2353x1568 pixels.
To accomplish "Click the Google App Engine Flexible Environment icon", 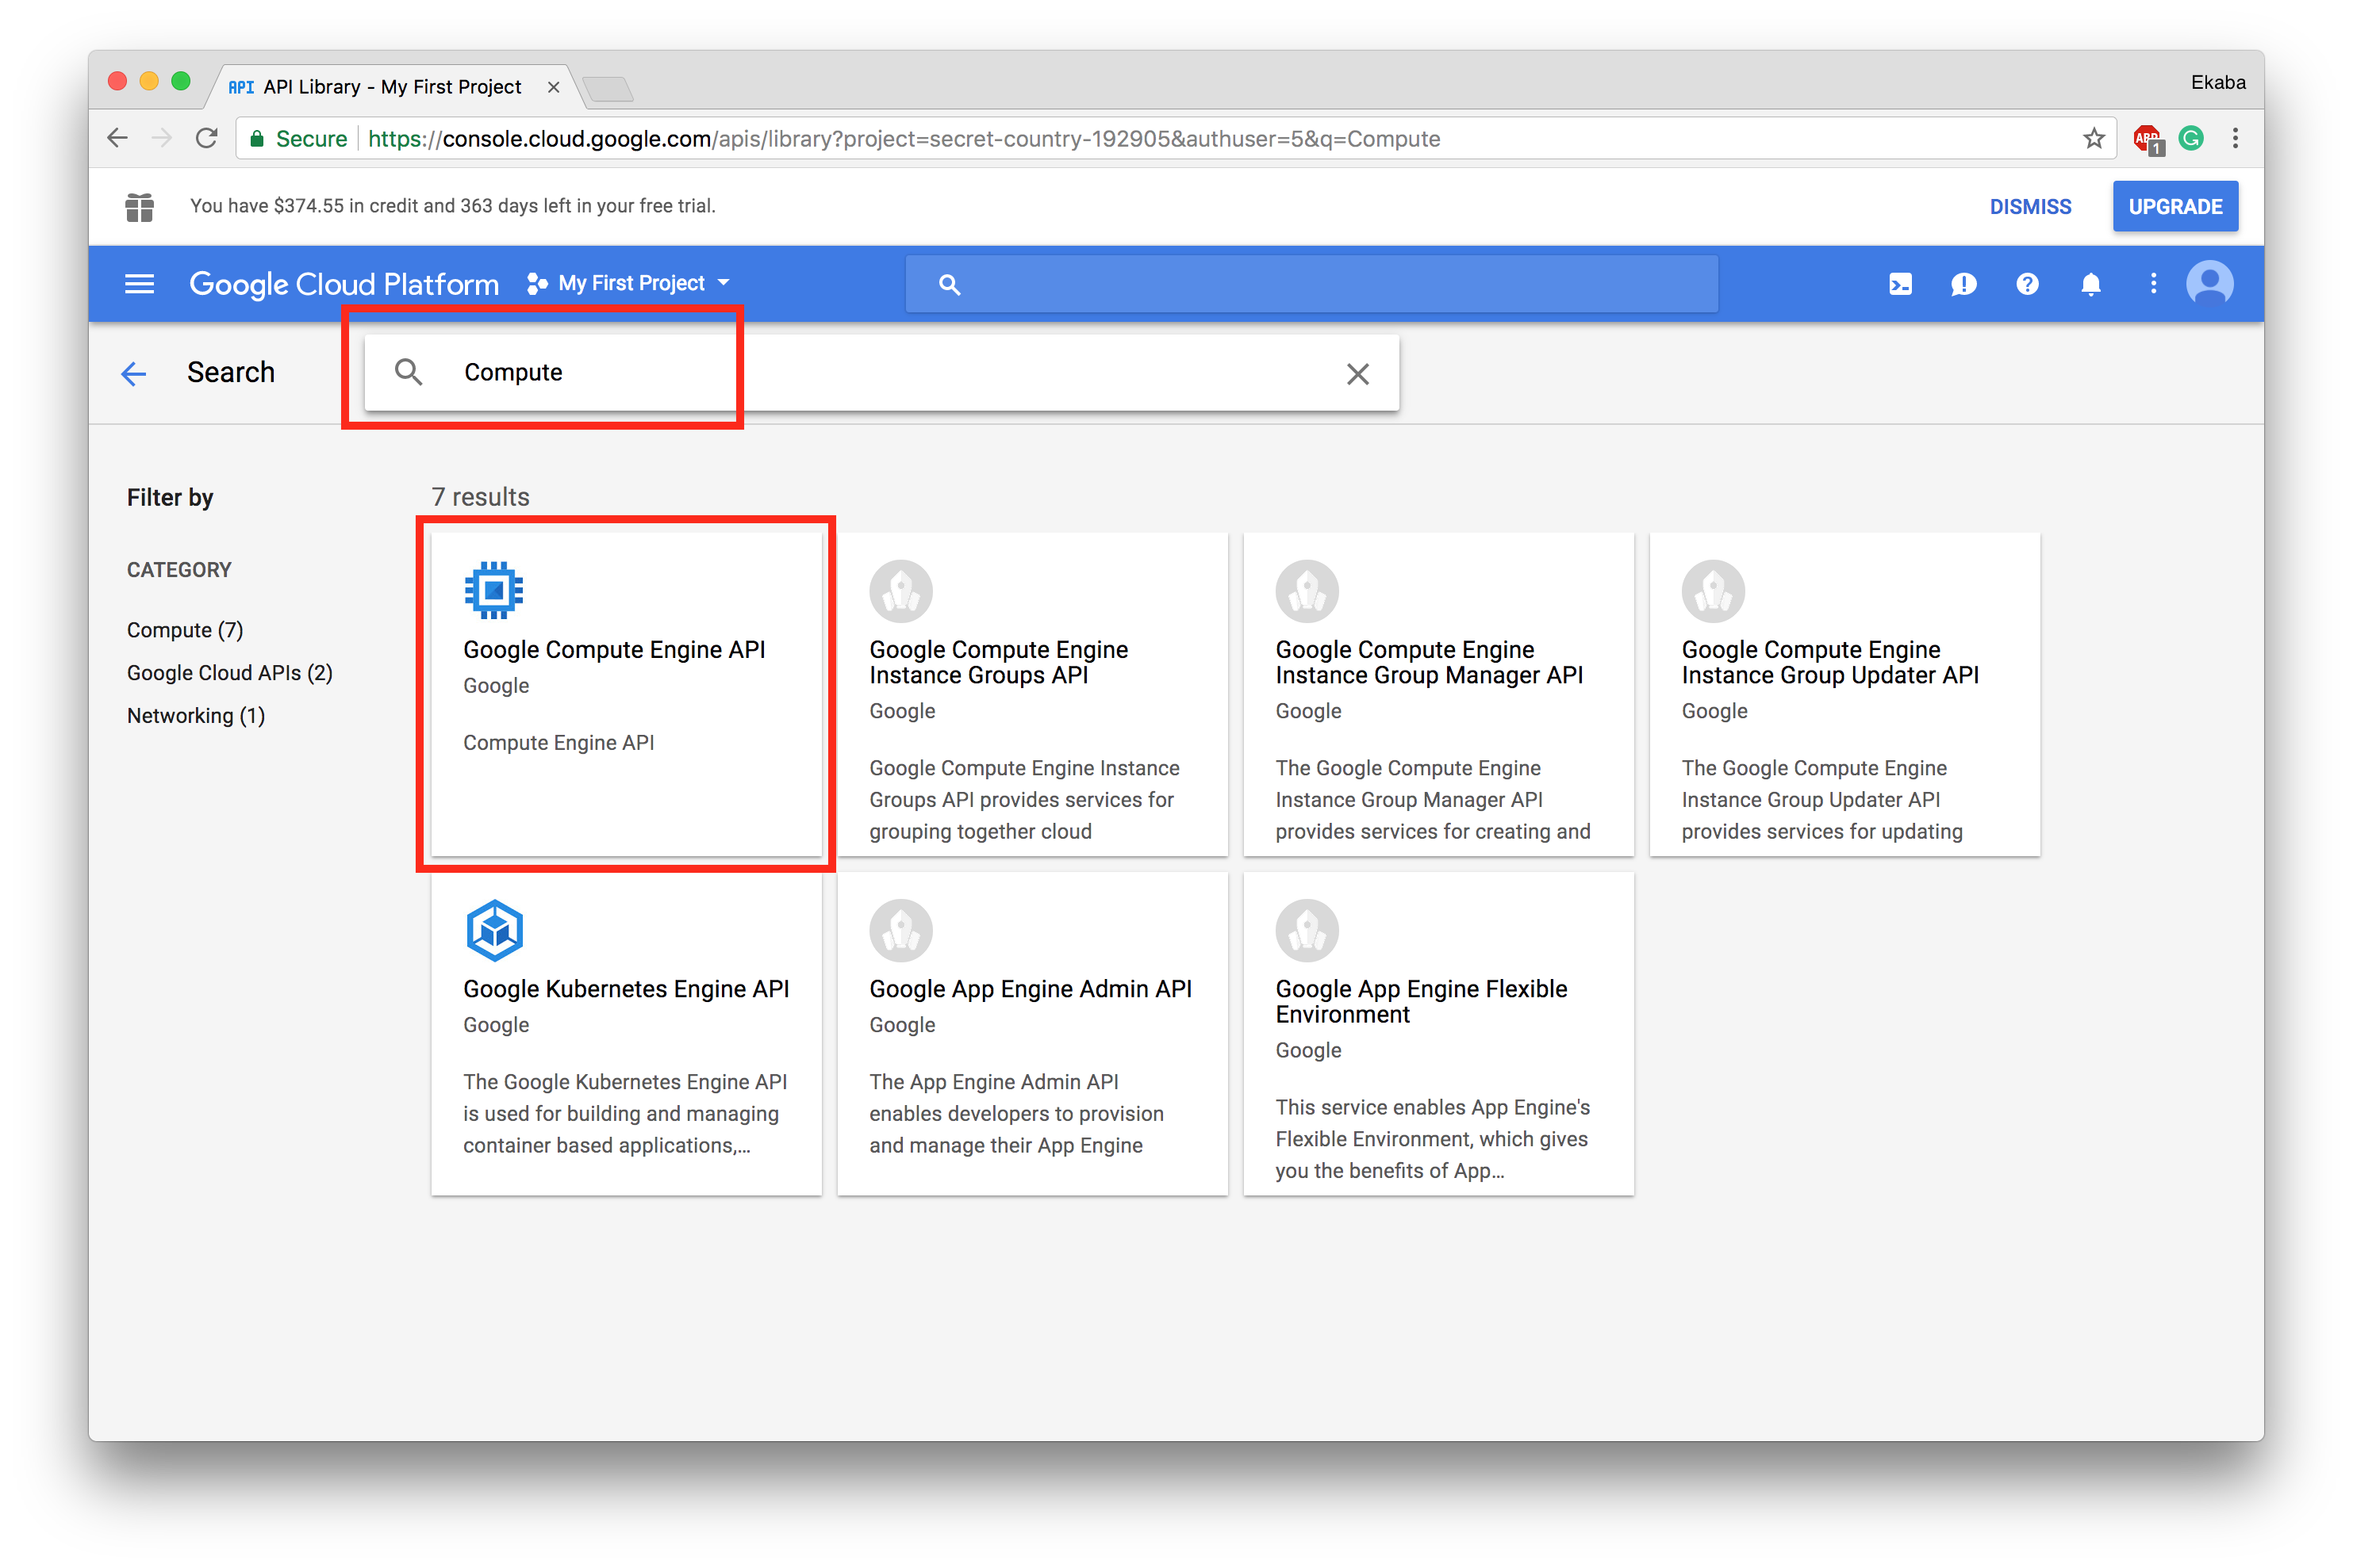I will (x=1306, y=929).
